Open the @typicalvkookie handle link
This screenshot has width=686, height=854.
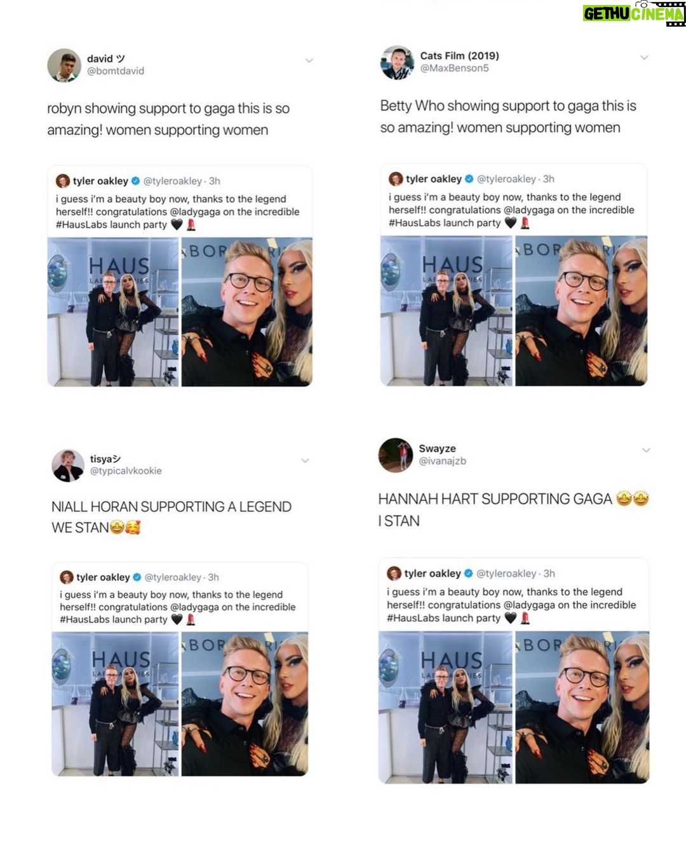tap(126, 471)
